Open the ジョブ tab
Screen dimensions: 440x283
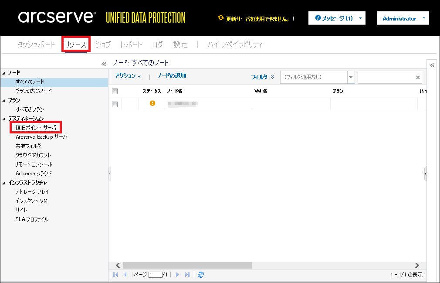coord(103,44)
